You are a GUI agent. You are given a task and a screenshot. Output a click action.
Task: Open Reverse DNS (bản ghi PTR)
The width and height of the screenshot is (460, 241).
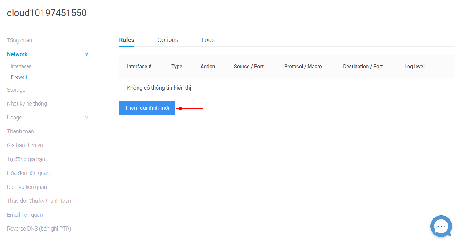(39, 229)
